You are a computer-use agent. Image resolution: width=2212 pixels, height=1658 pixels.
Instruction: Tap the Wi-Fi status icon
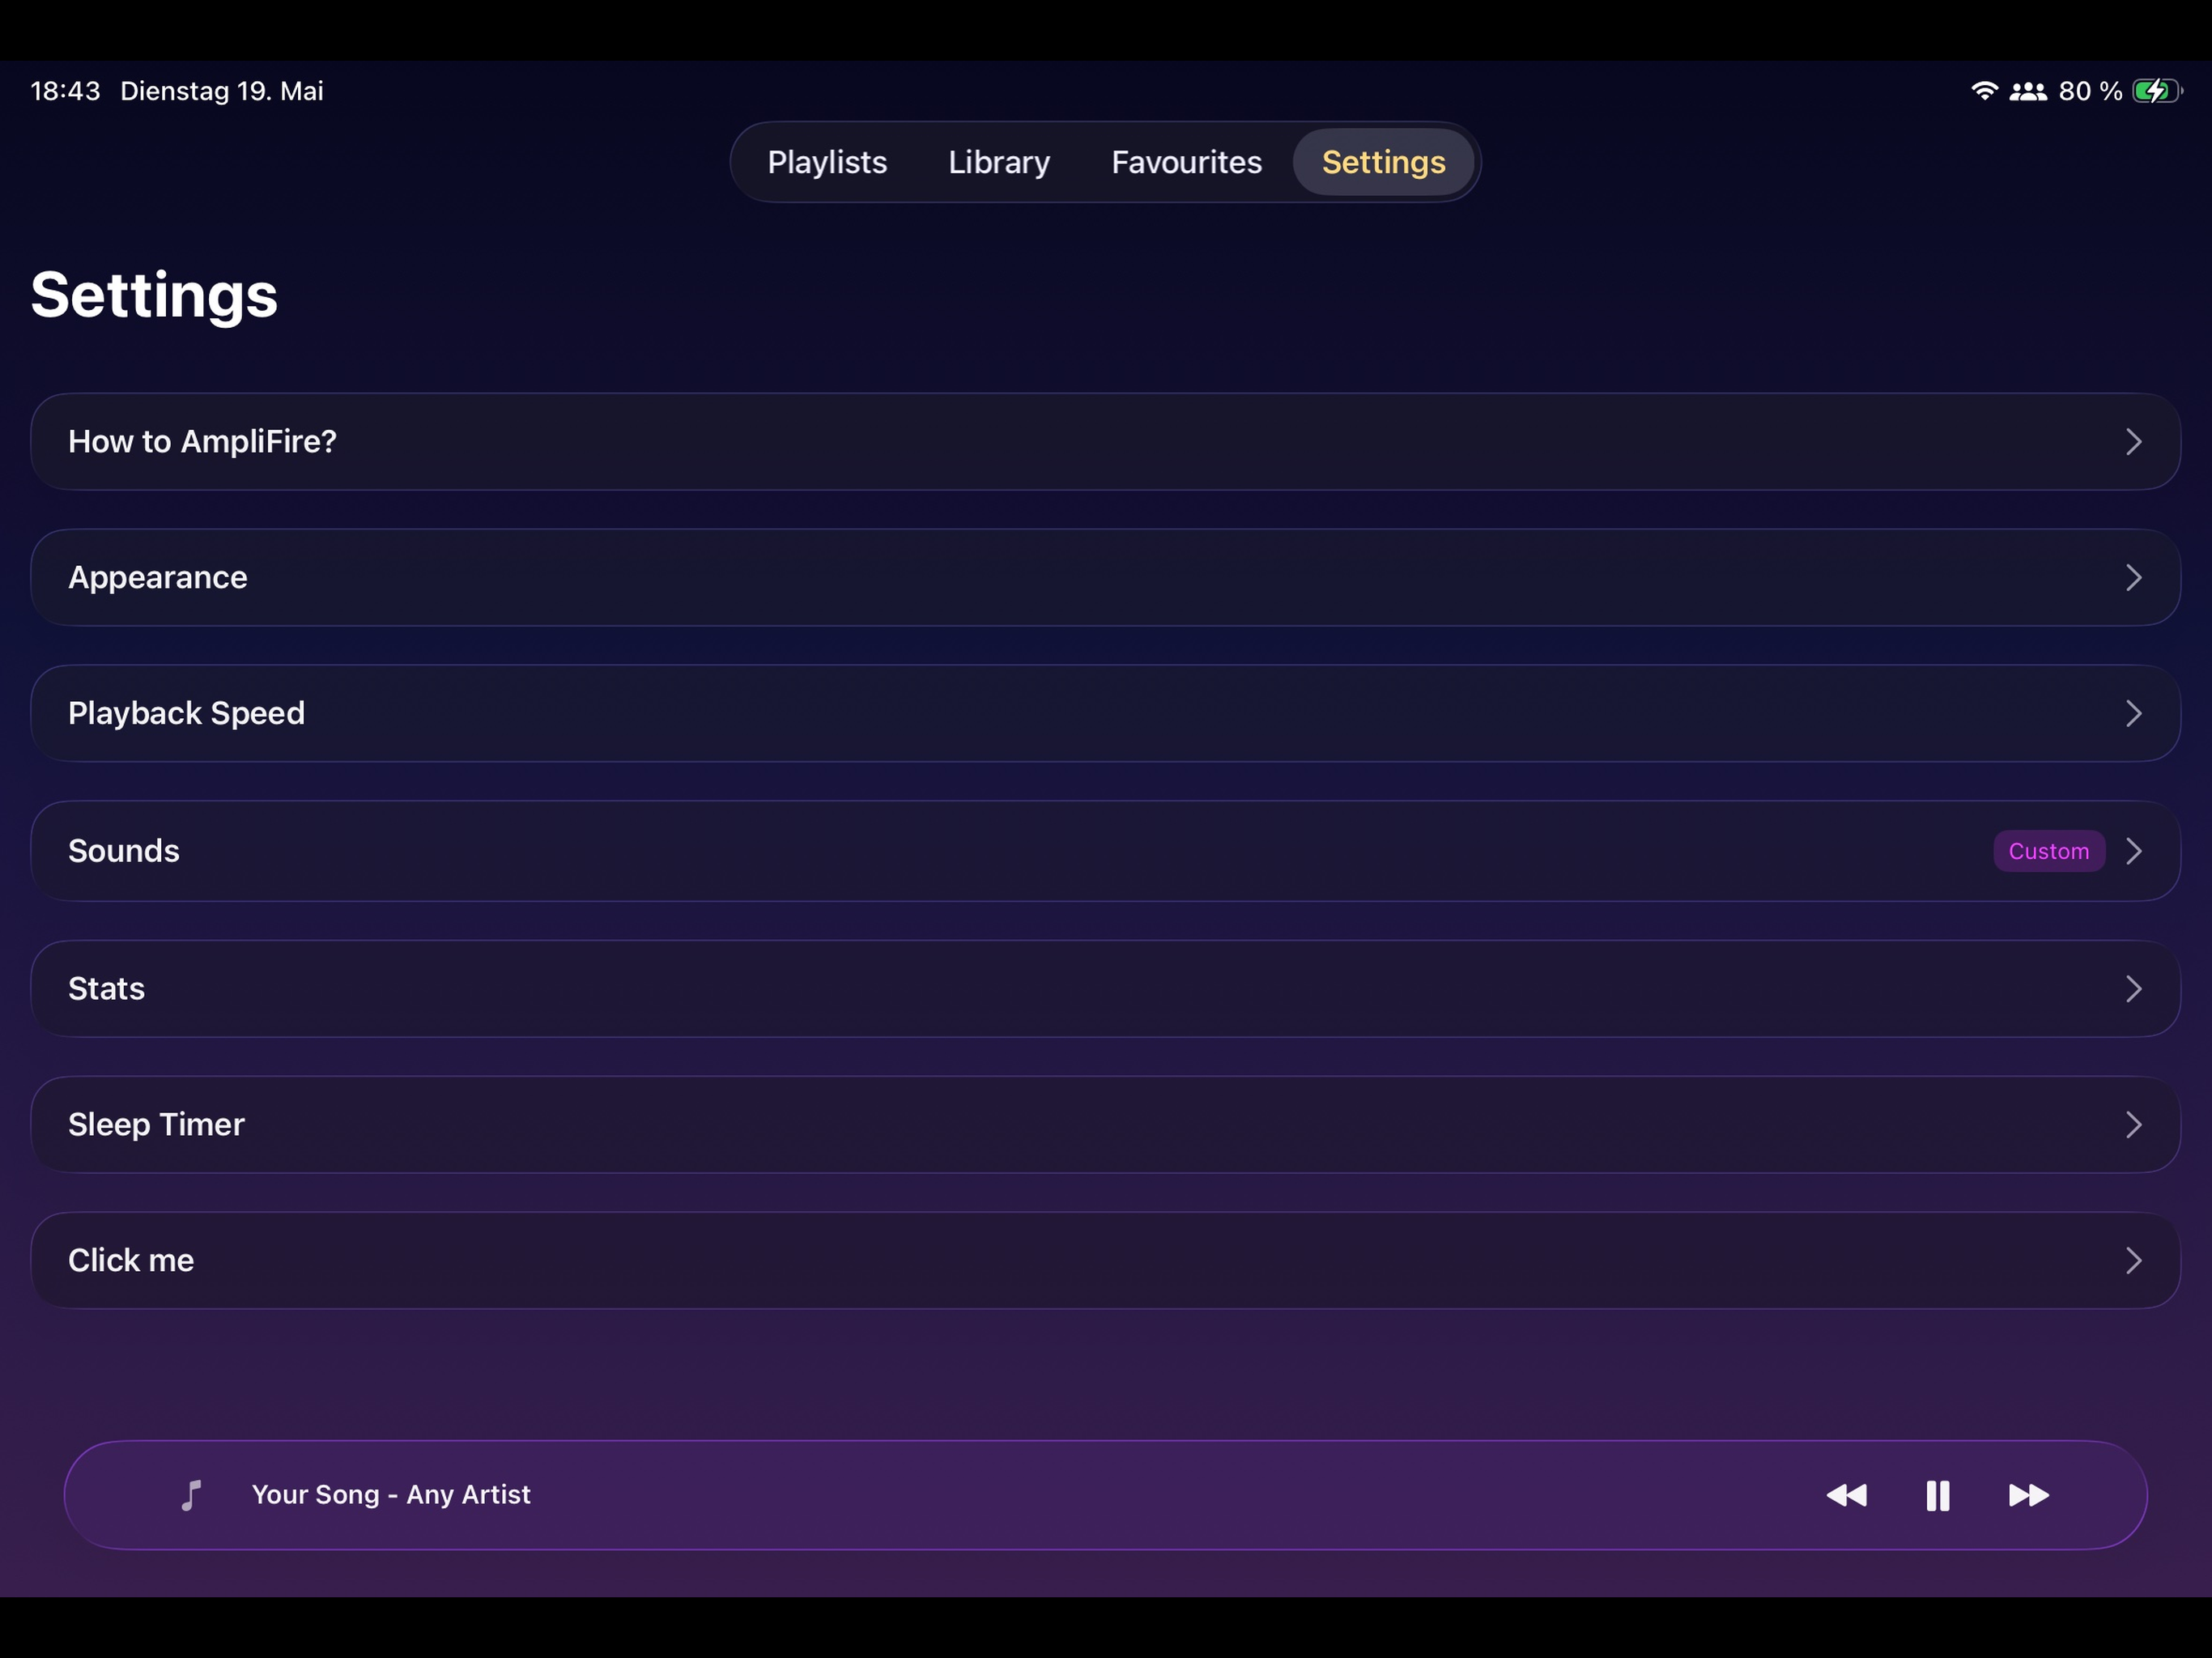(x=1984, y=91)
